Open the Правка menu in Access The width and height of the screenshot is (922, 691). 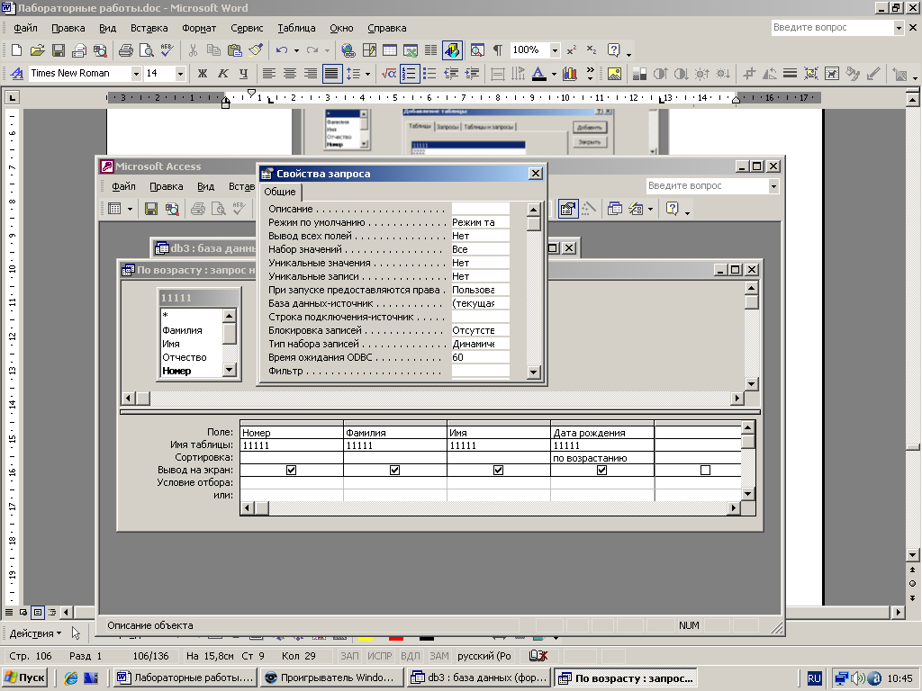click(x=166, y=186)
